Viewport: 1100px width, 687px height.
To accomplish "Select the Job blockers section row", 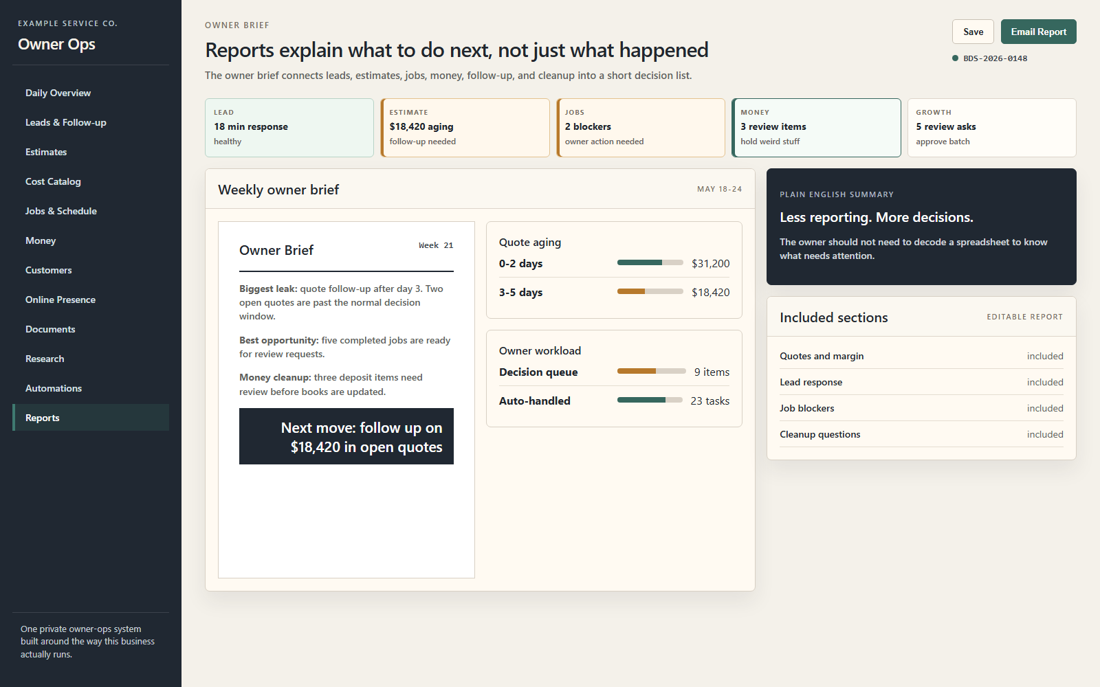I will pyautogui.click(x=921, y=408).
